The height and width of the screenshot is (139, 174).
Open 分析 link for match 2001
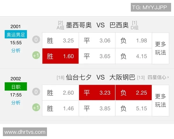click(16, 51)
